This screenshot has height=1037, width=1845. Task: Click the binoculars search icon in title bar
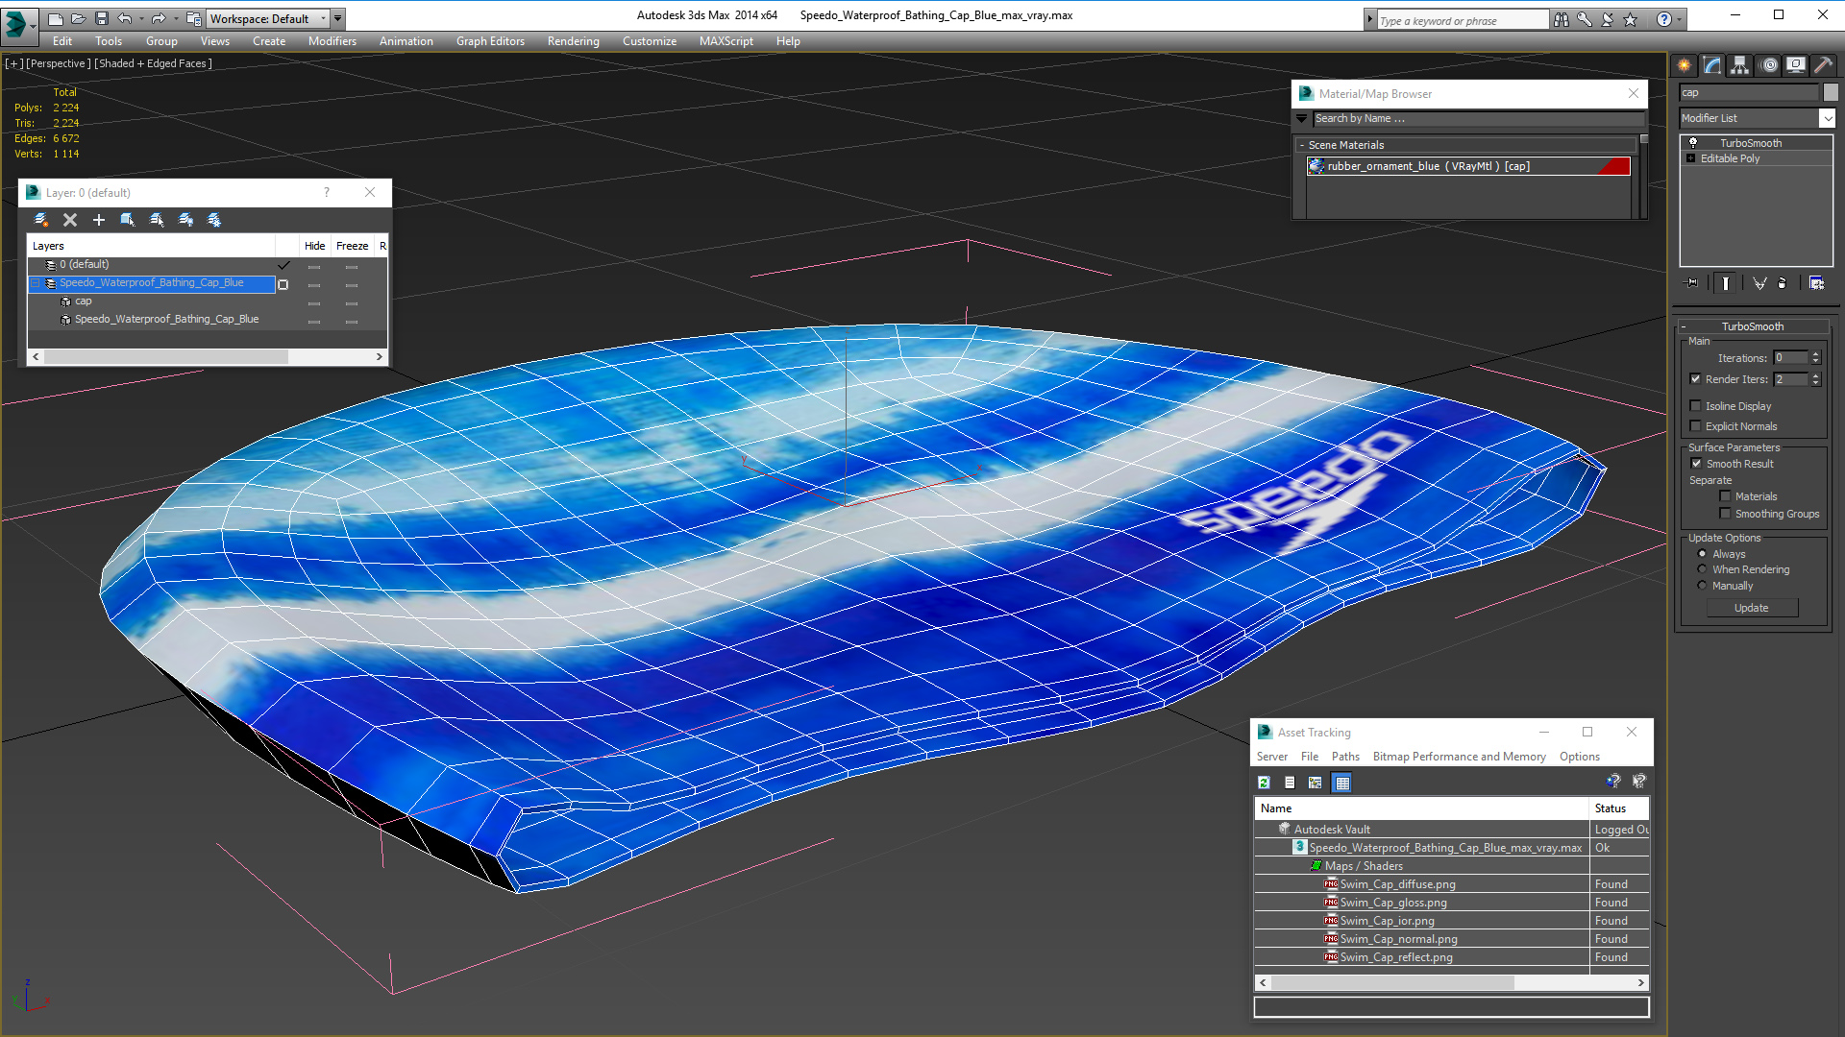[x=1562, y=19]
